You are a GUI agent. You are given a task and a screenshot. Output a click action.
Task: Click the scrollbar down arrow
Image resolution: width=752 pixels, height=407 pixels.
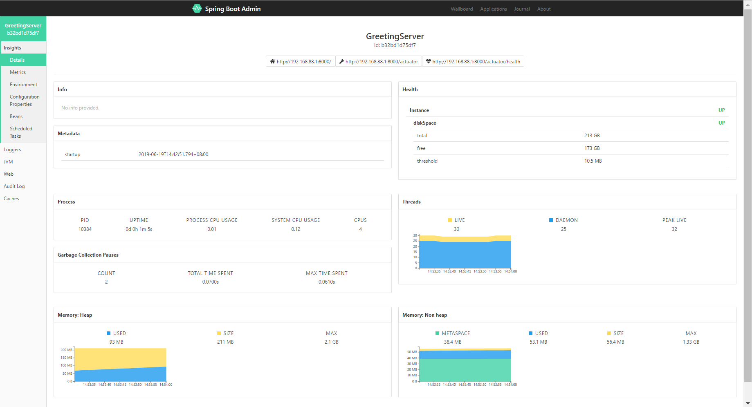point(748,403)
